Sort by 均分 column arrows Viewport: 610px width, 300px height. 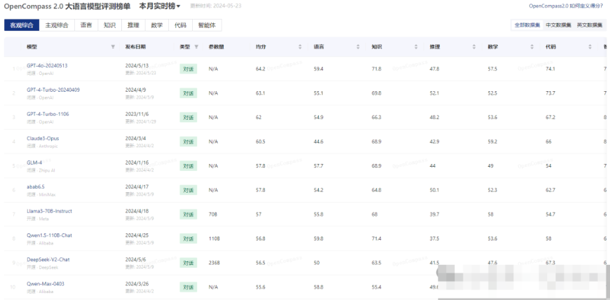click(x=300, y=47)
